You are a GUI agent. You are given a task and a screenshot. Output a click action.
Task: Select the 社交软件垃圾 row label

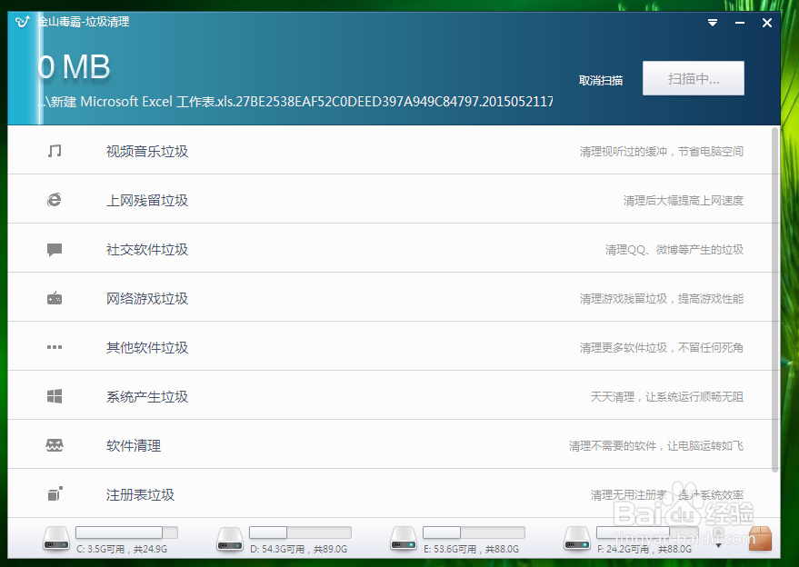click(147, 250)
